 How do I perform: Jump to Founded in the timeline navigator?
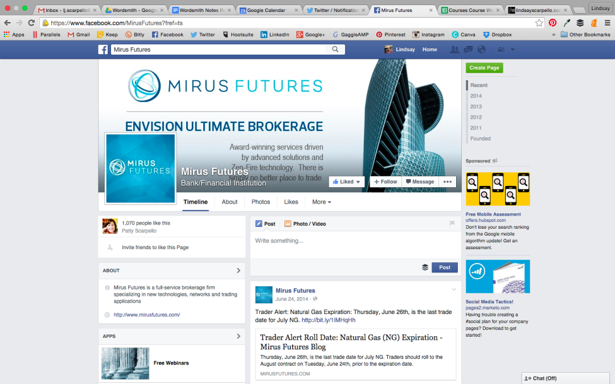click(481, 138)
